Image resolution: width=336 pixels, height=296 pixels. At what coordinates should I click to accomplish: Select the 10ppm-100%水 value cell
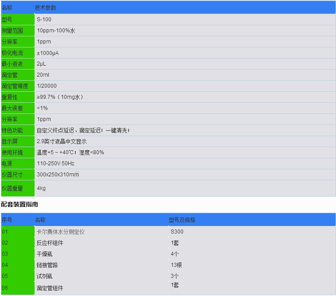(x=56, y=31)
